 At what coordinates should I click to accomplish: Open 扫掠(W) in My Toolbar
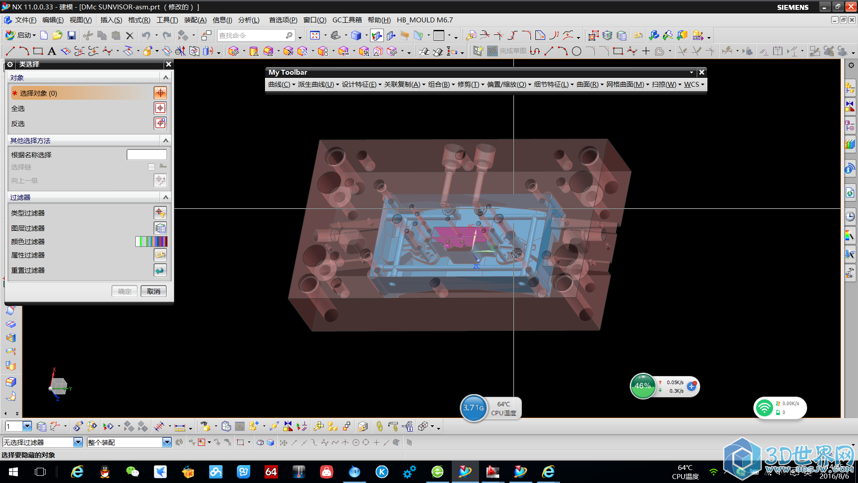coord(667,85)
